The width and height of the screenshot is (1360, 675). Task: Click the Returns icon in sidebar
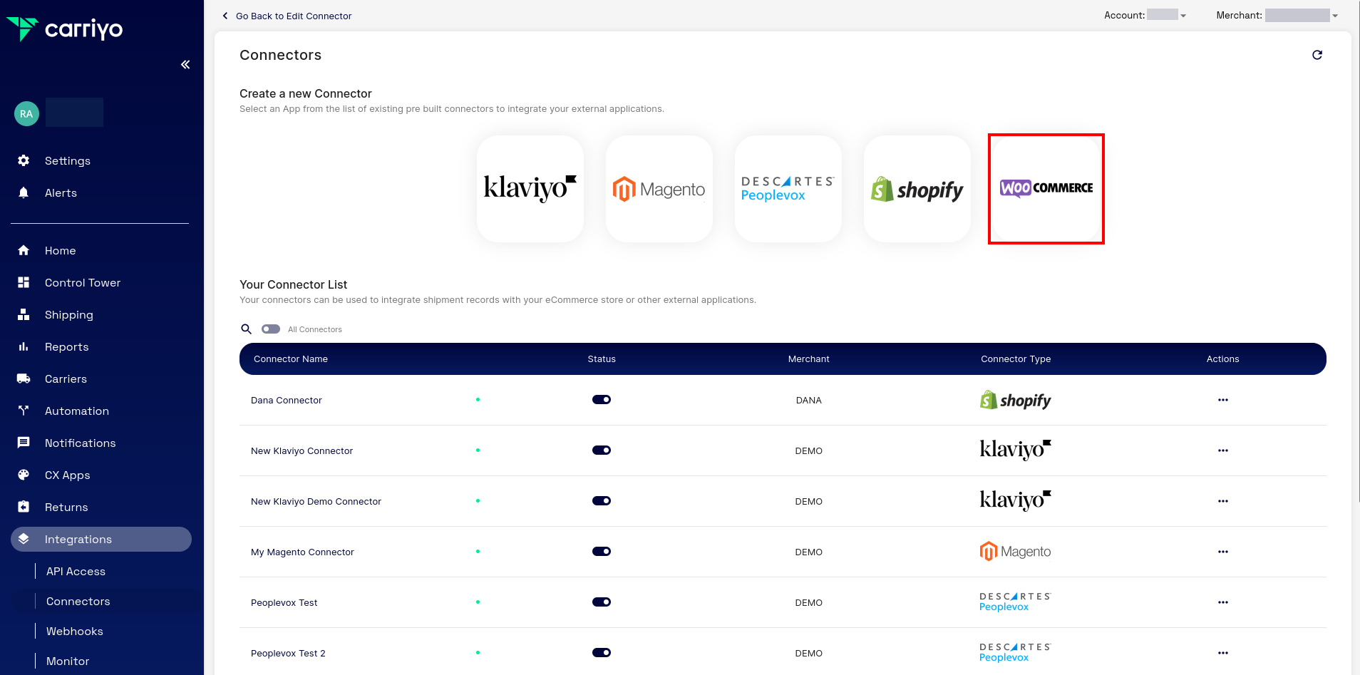24,507
